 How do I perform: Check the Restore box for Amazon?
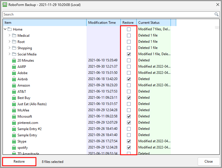point(129,85)
